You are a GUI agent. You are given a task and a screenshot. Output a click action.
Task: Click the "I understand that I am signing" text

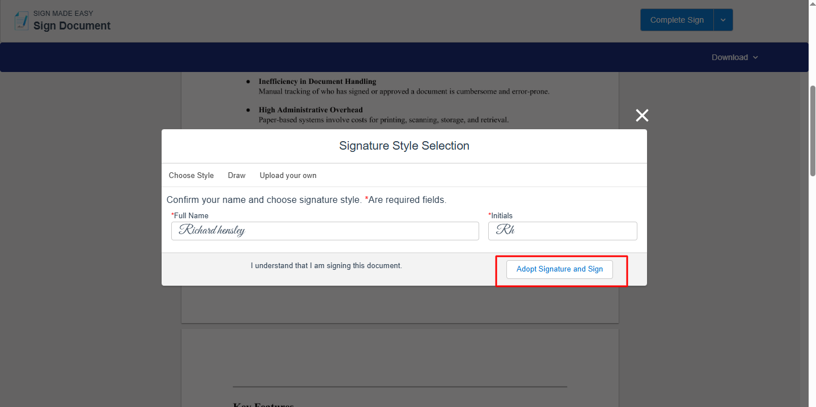[x=326, y=265]
